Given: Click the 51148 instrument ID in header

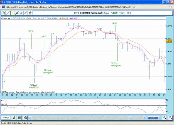Looking at the screenshot, I should click(x=77, y=13).
